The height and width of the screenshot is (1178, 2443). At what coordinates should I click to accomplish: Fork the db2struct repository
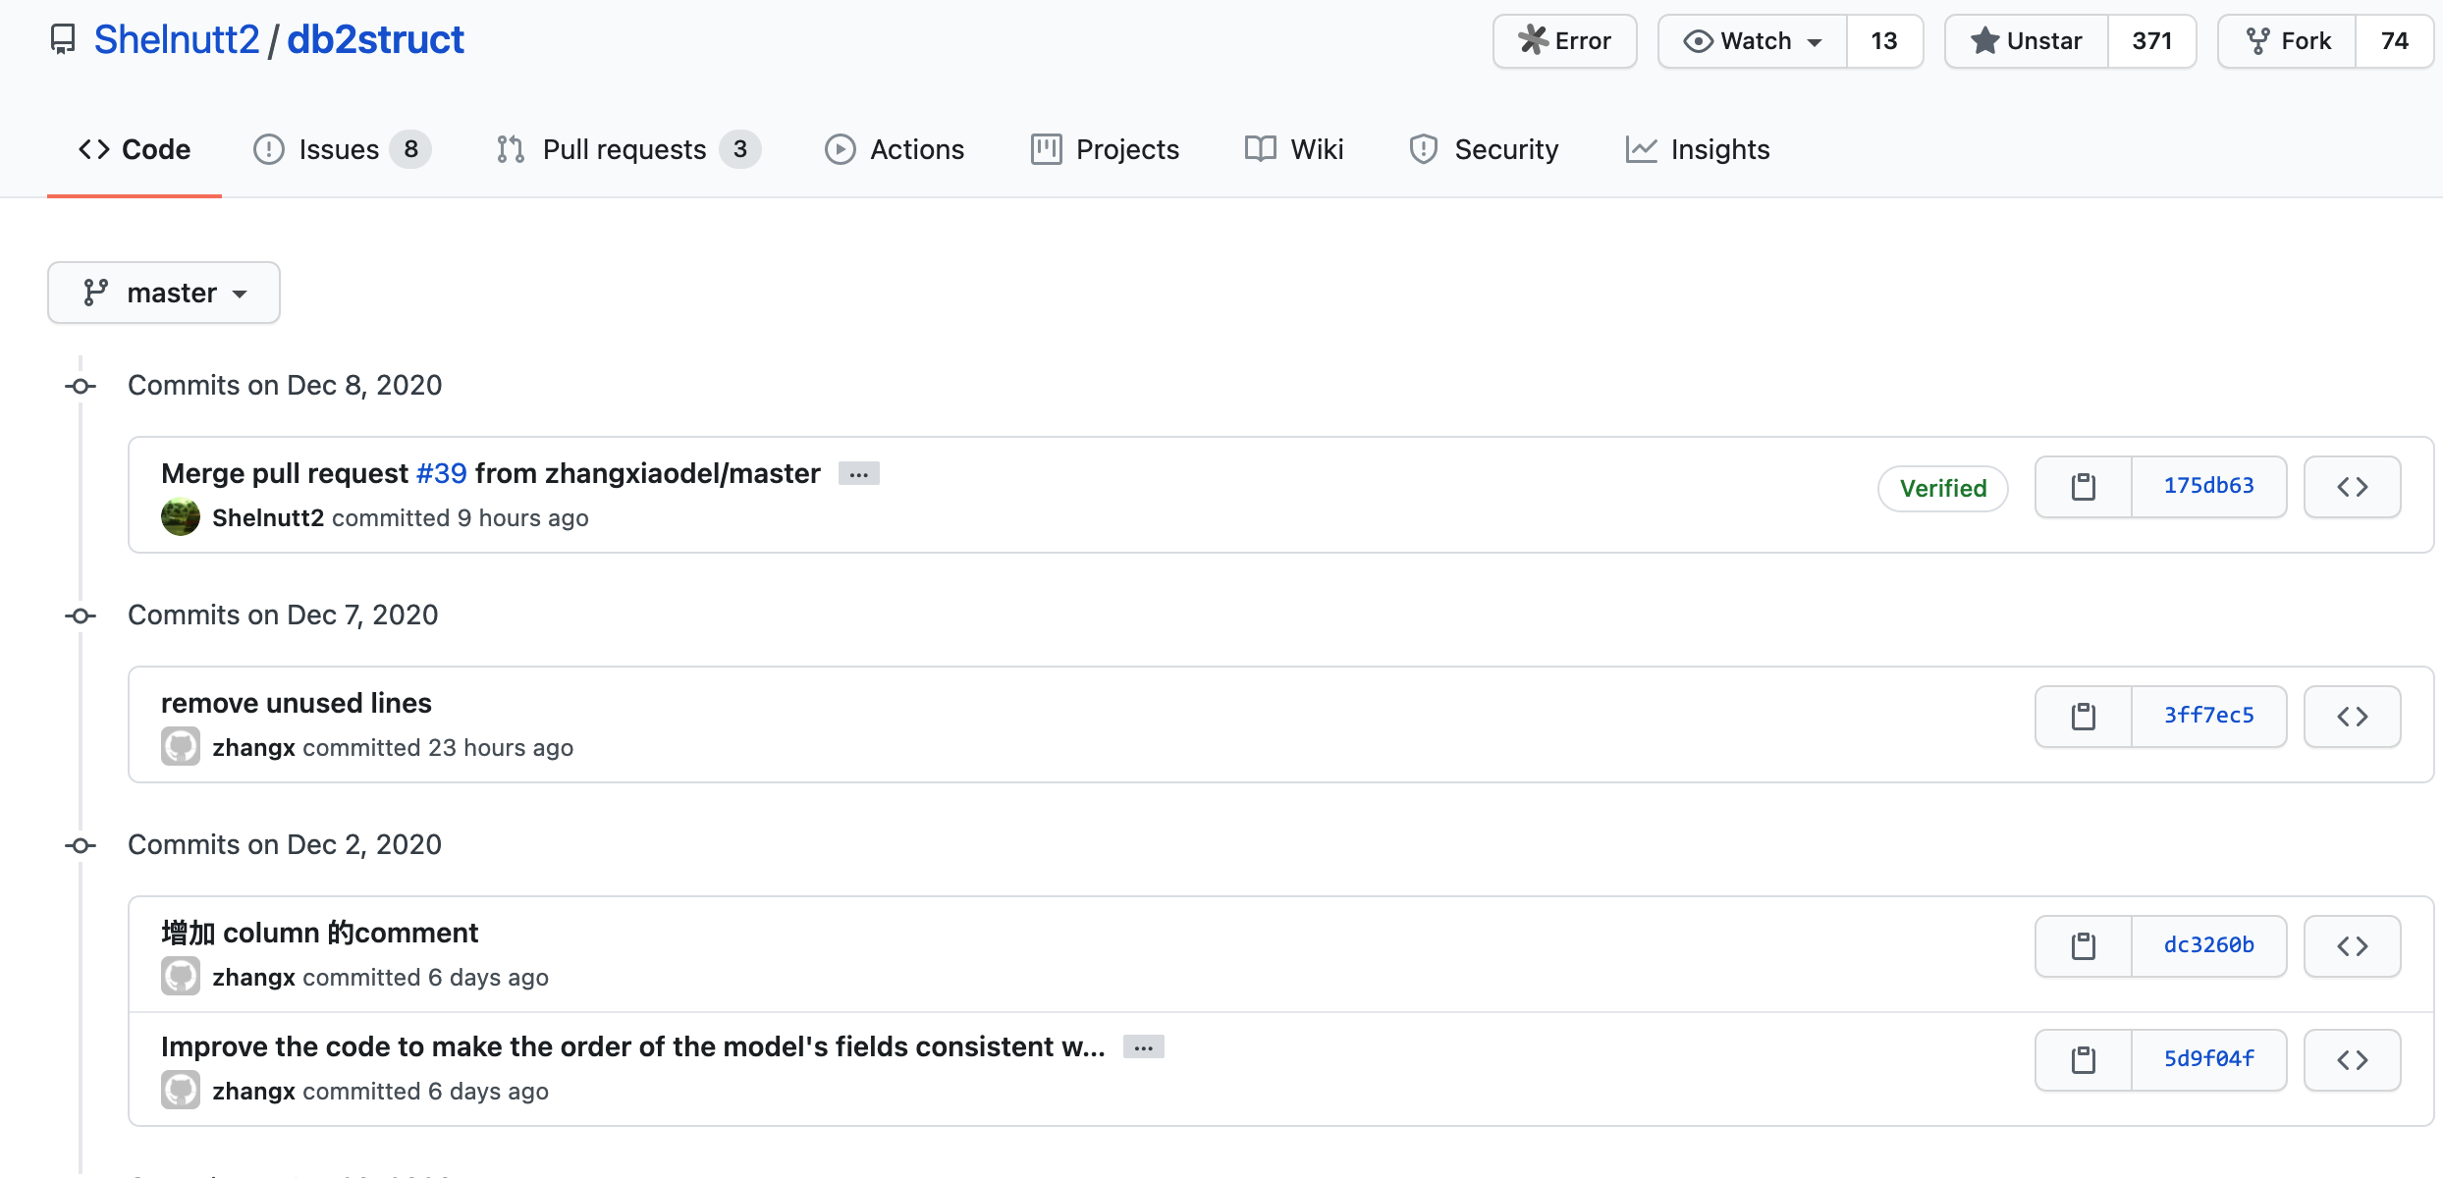(2288, 41)
